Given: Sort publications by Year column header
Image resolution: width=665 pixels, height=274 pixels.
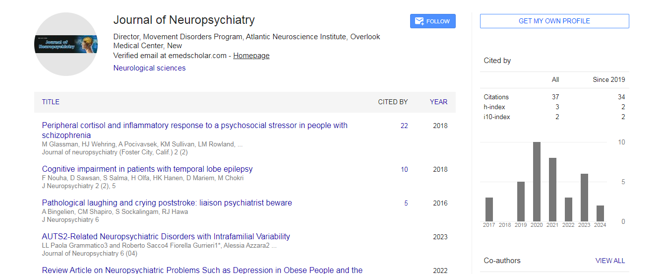Looking at the screenshot, I should (x=438, y=102).
